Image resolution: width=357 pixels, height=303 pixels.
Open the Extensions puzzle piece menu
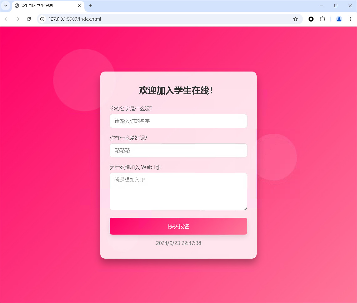pos(322,19)
